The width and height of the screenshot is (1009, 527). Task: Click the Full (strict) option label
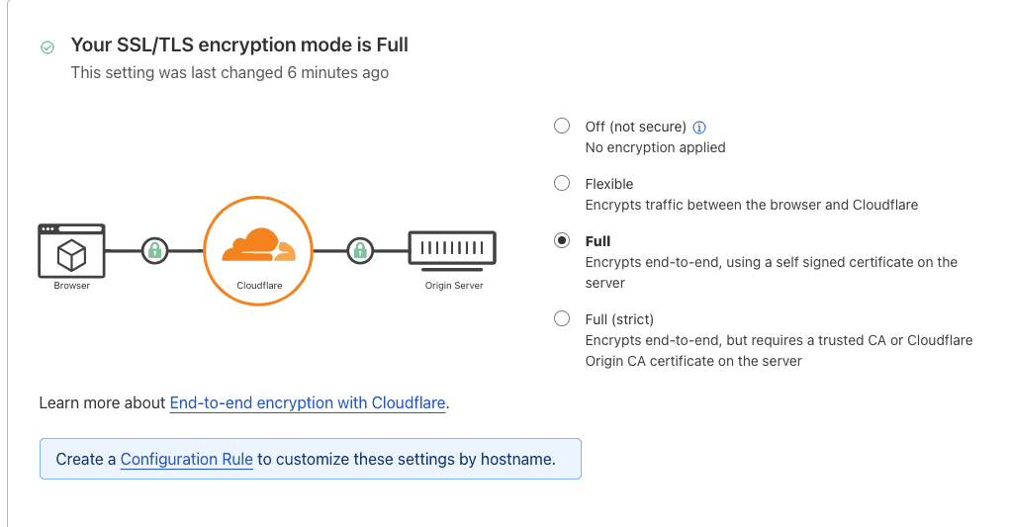(x=619, y=319)
